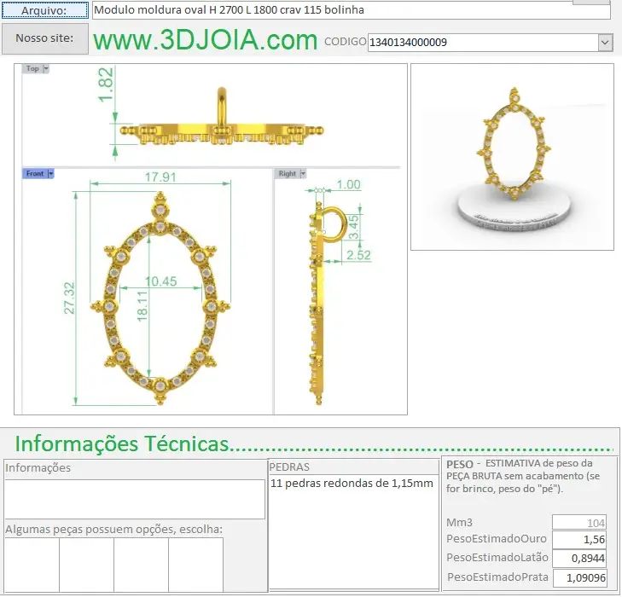Screen dimensions: 622x597
Task: Click the Arquivo button
Action: (x=45, y=10)
